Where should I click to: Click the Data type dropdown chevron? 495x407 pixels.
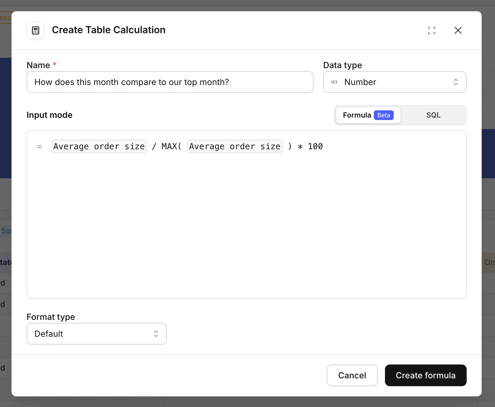coord(456,82)
